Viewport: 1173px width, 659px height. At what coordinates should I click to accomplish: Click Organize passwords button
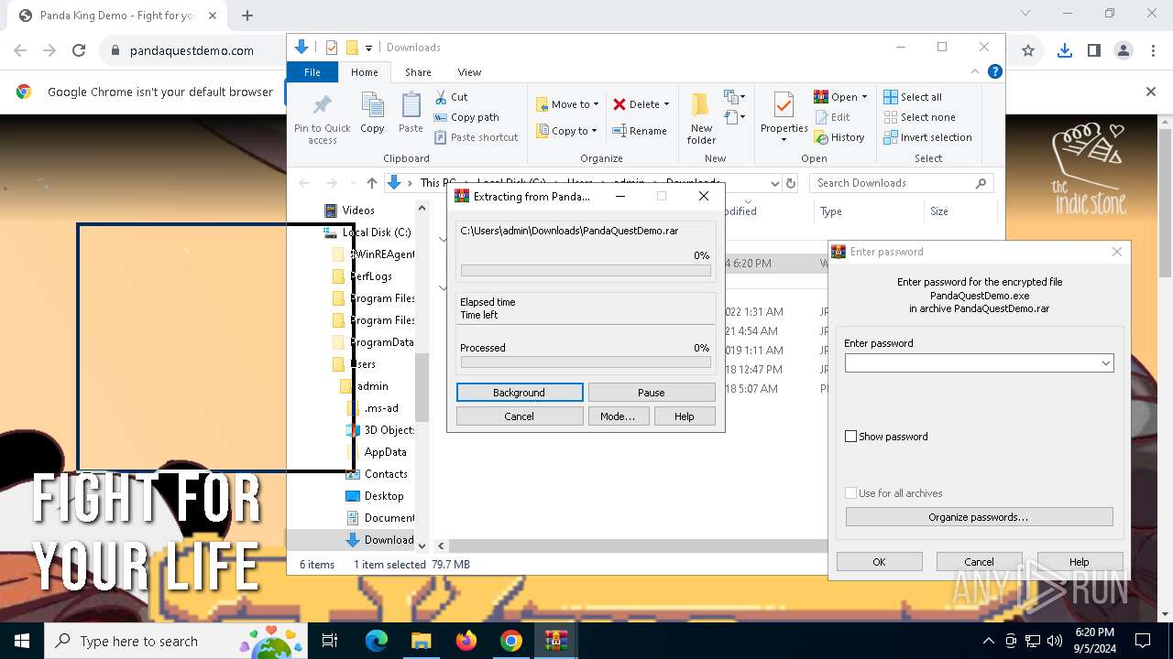click(x=979, y=517)
